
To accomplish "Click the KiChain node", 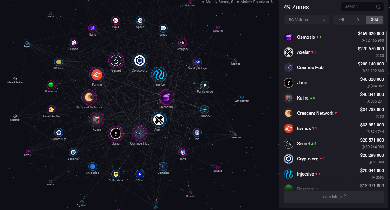I will coord(140,174).
